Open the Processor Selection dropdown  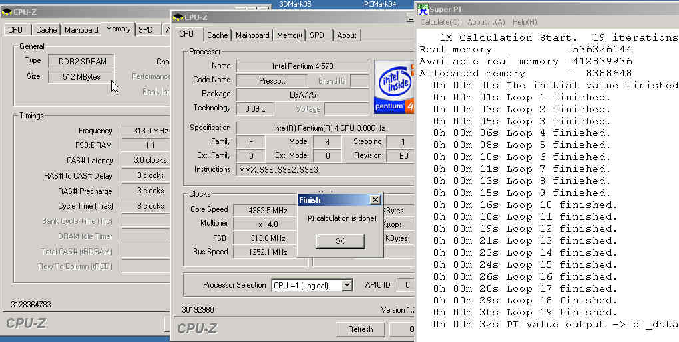[x=347, y=285]
